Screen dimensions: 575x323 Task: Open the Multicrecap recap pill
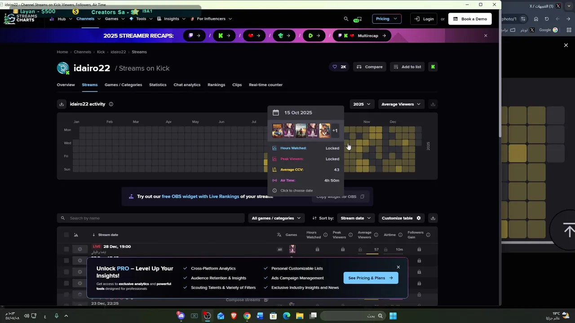click(362, 35)
